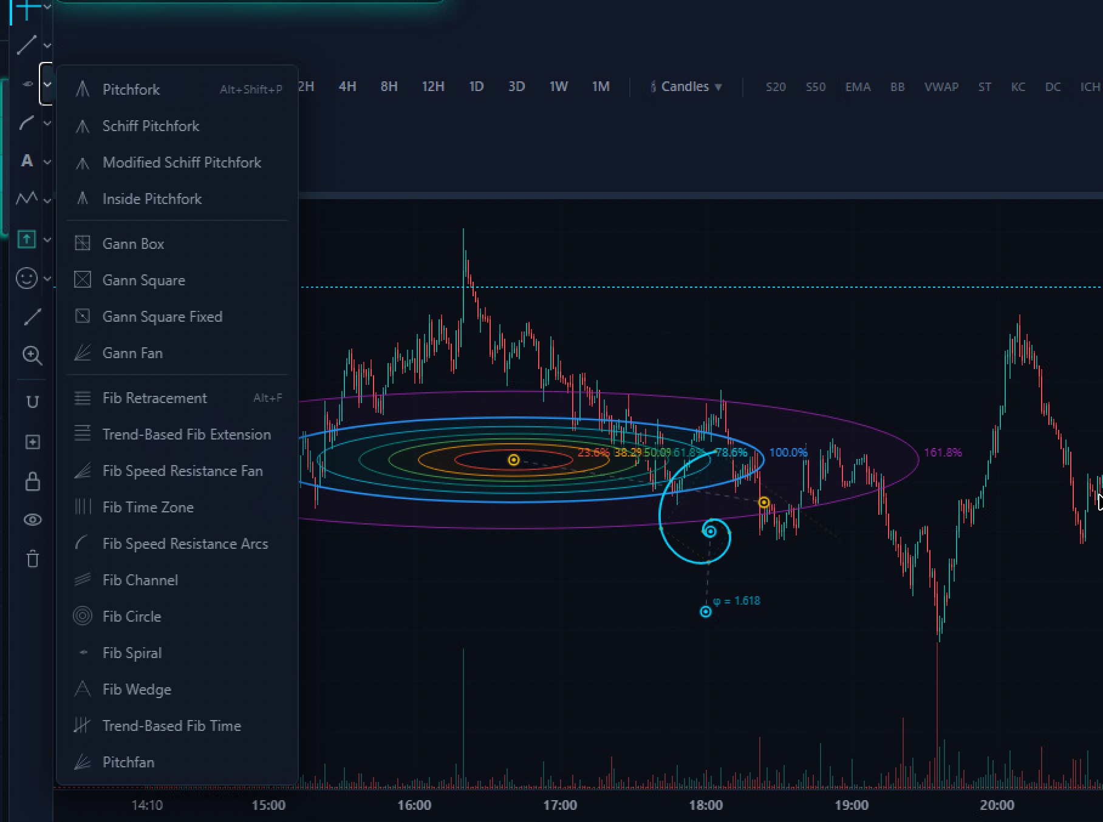The width and height of the screenshot is (1103, 822).
Task: Choose Fib Retracement from the menu
Action: click(154, 398)
